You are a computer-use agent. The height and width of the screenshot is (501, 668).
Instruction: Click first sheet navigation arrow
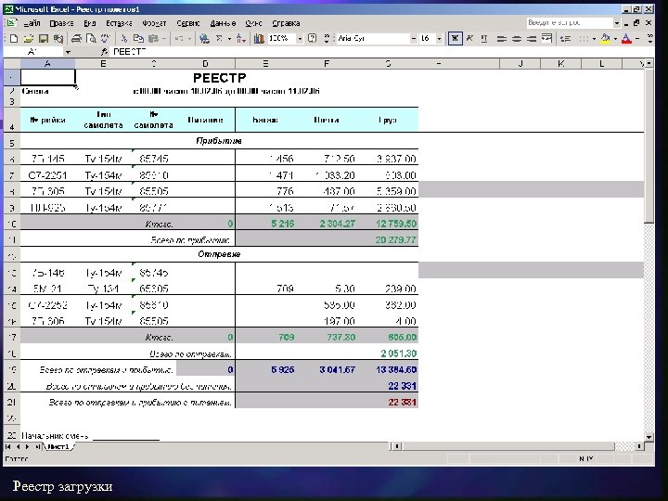(7, 447)
